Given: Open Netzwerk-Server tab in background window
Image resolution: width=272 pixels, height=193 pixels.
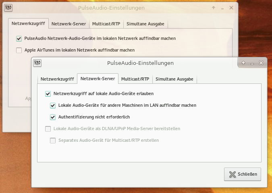Looking at the screenshot, I should tap(69, 24).
